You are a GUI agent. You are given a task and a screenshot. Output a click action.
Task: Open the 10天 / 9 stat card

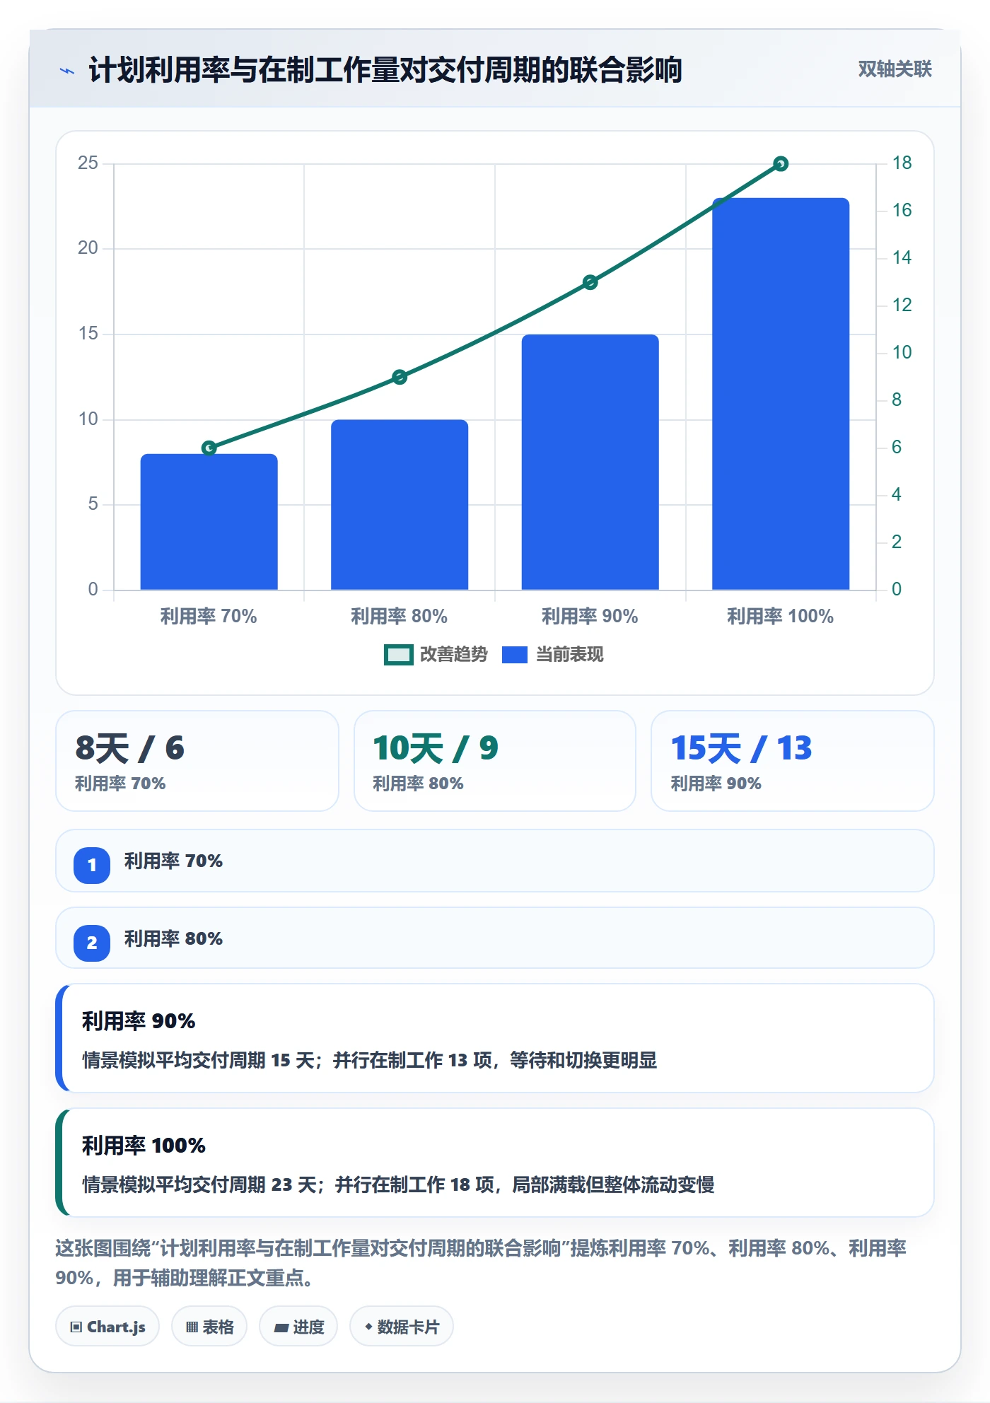(x=495, y=761)
